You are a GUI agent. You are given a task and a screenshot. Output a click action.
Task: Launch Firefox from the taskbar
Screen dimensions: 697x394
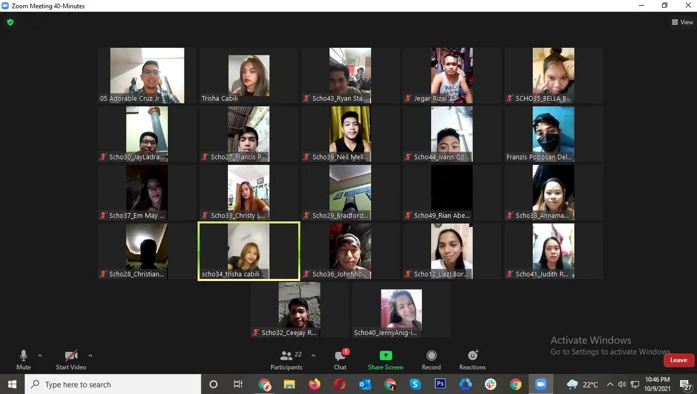(x=314, y=384)
